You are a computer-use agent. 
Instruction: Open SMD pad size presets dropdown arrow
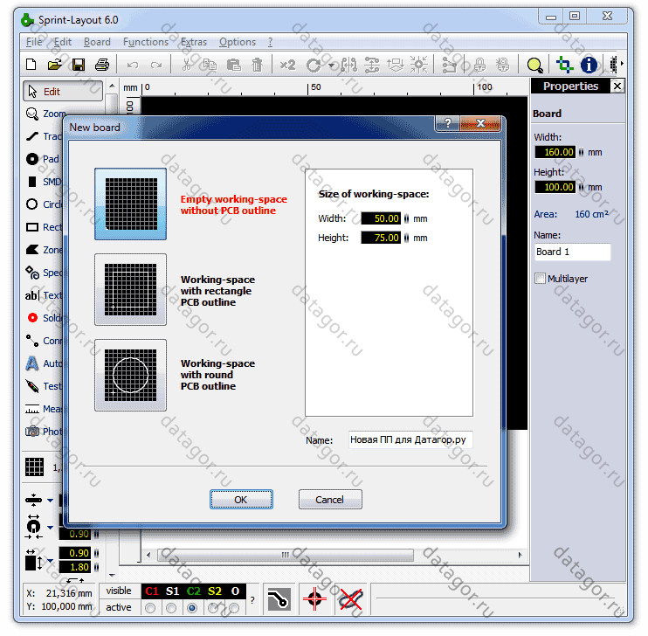point(50,561)
